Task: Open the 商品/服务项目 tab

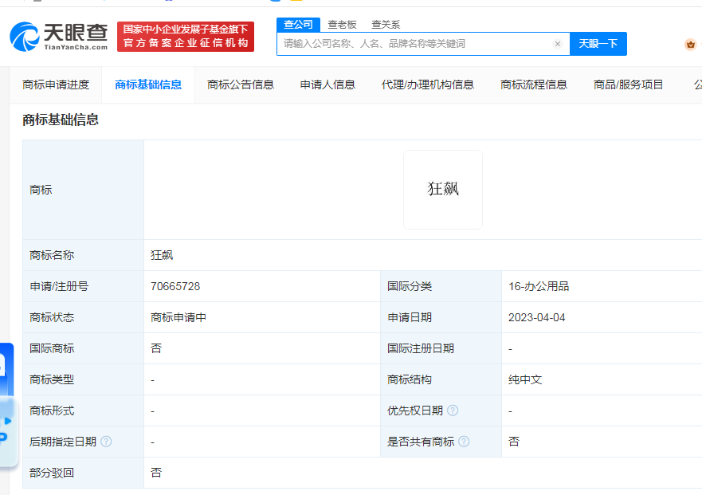Action: [629, 84]
